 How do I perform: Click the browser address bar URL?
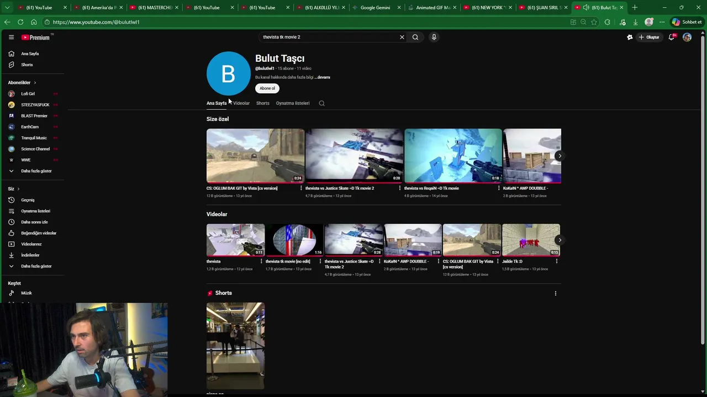coord(96,22)
